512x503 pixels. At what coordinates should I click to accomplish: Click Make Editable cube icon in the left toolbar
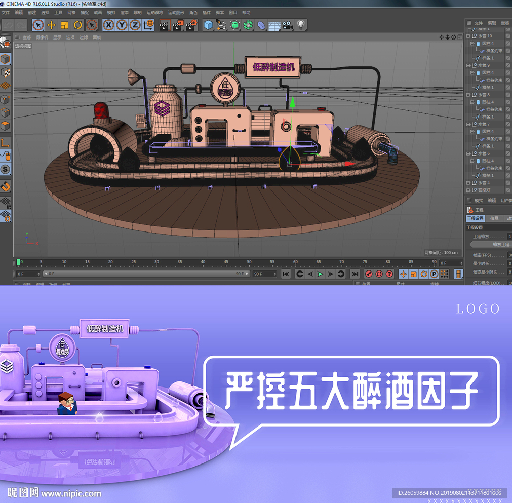pos(6,59)
